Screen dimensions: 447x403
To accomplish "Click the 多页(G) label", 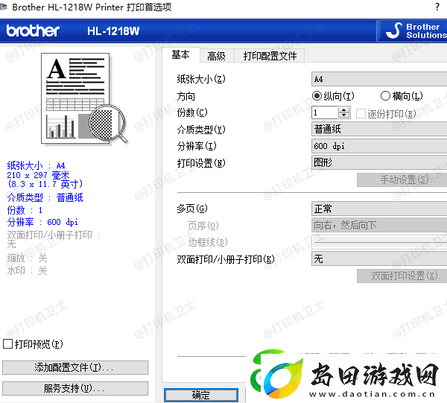I will point(192,209).
